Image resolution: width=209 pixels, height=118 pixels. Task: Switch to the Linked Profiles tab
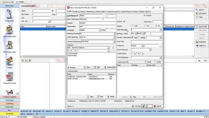point(100,12)
